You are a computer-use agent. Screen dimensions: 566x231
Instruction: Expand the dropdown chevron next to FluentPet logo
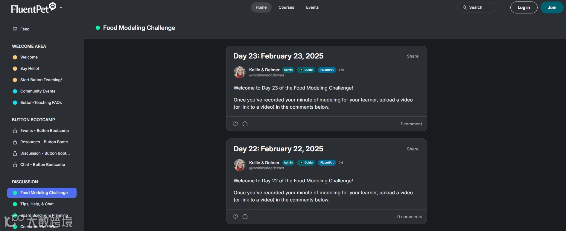[61, 8]
